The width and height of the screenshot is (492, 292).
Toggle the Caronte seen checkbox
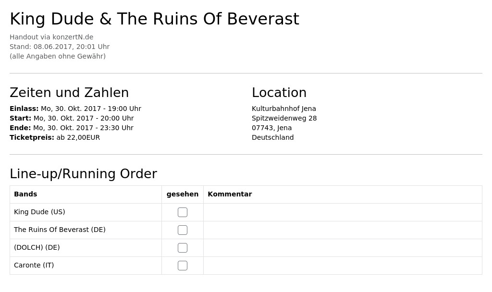(182, 266)
